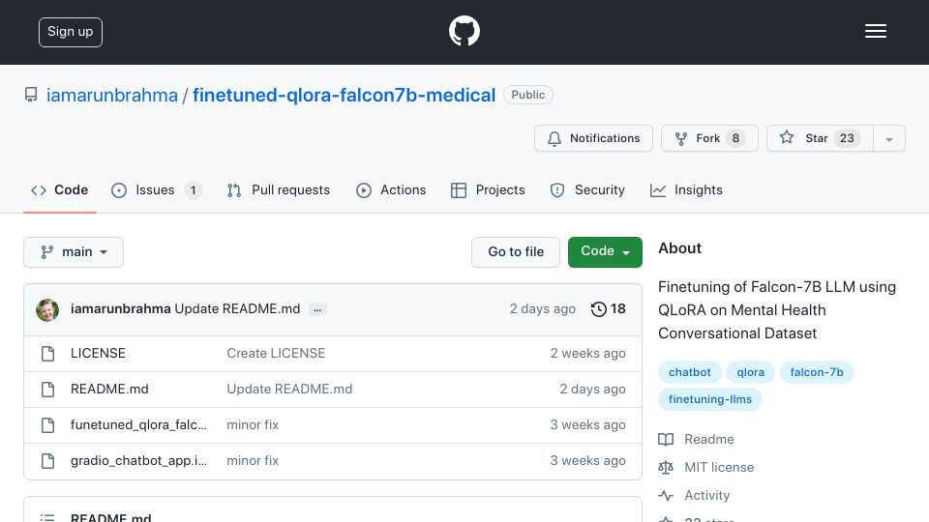The height and width of the screenshot is (522, 929).
Task: Open the Projects tab
Action: coord(488,190)
